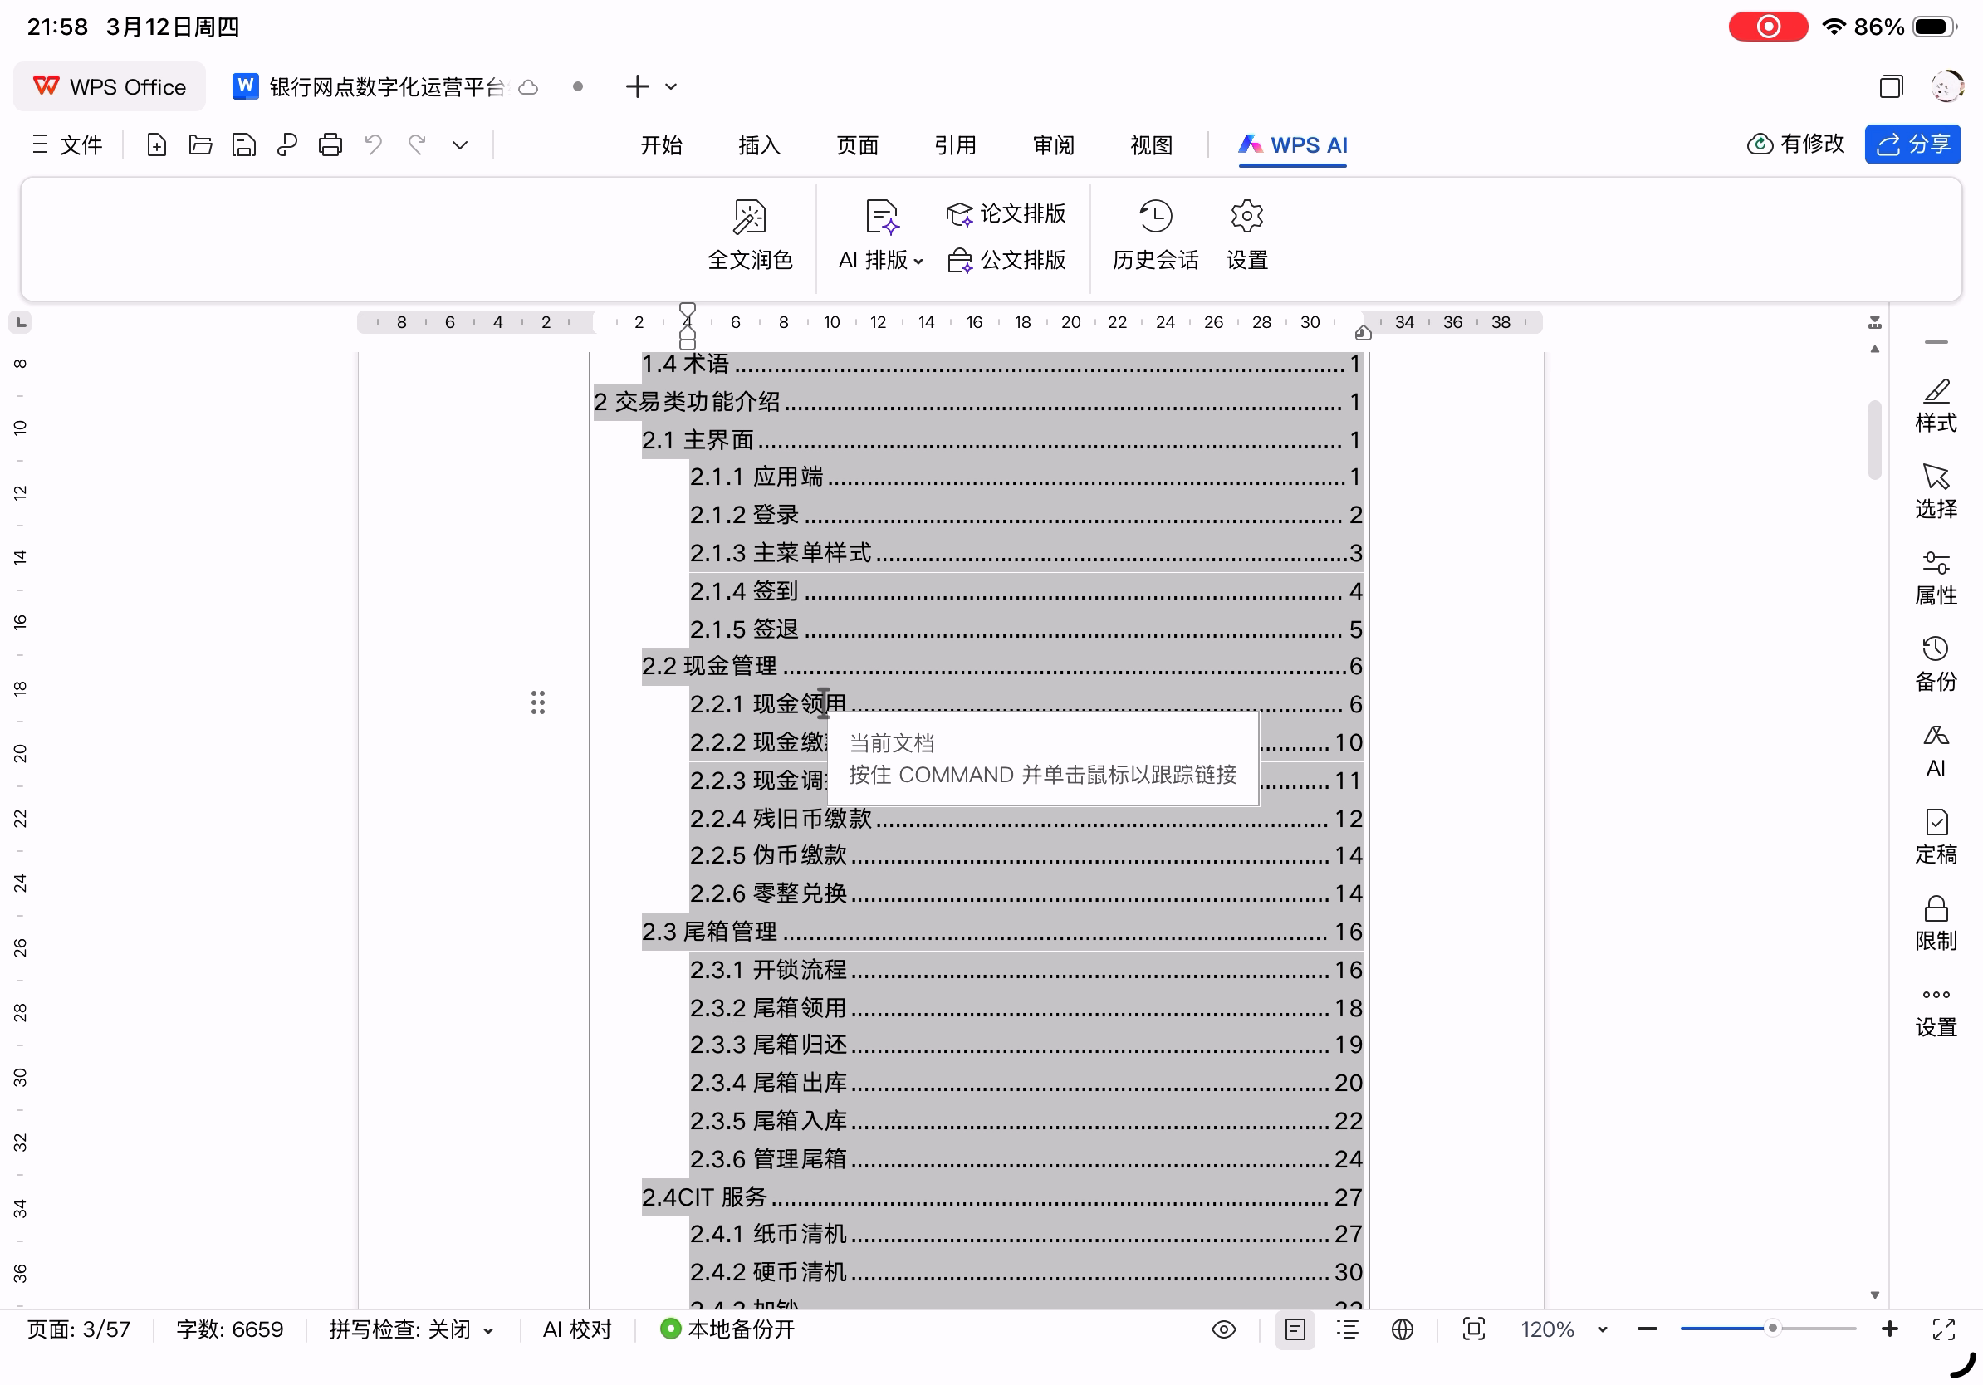Click the zoom slider handle
1983x1385 pixels.
[1771, 1328]
